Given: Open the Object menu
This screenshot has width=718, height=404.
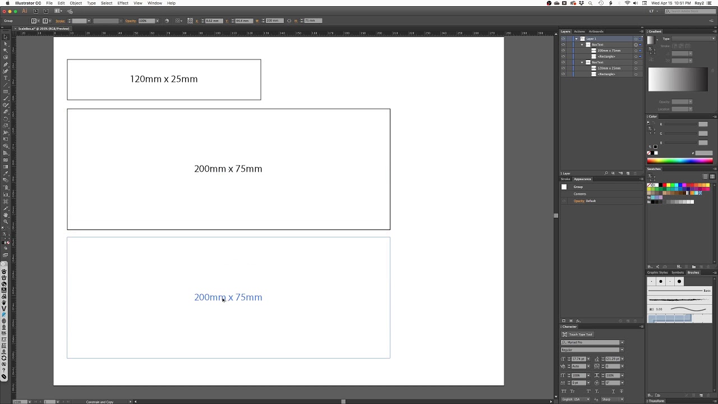Looking at the screenshot, I should tap(76, 3).
